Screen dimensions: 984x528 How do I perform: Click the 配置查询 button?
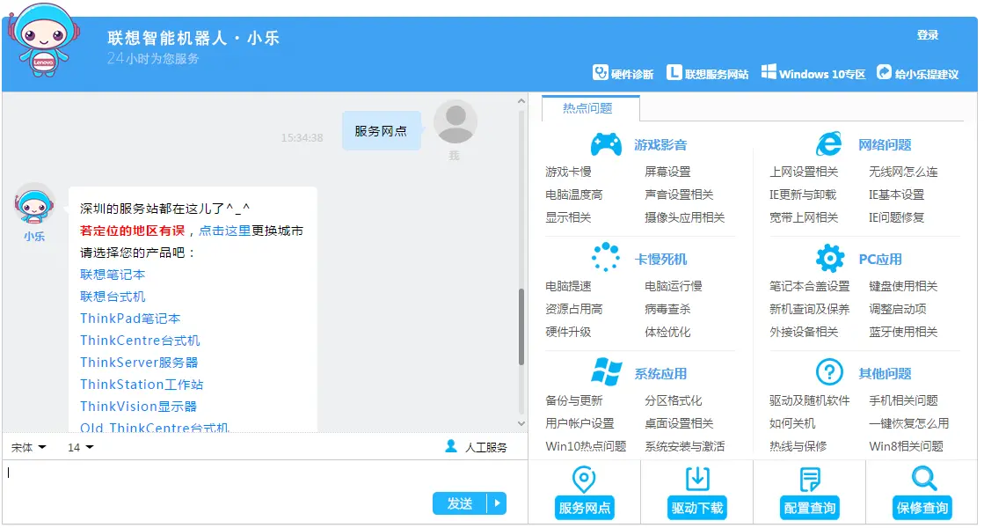[x=810, y=508]
